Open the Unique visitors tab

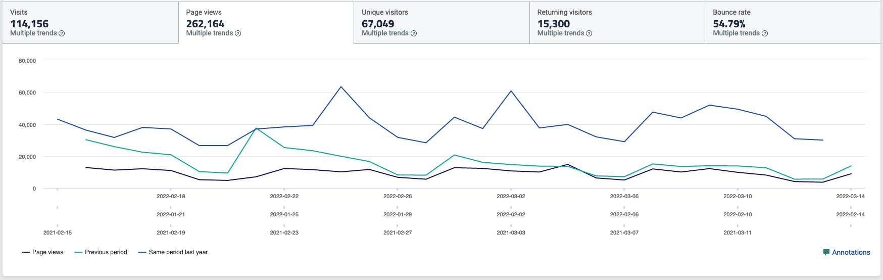pos(441,23)
